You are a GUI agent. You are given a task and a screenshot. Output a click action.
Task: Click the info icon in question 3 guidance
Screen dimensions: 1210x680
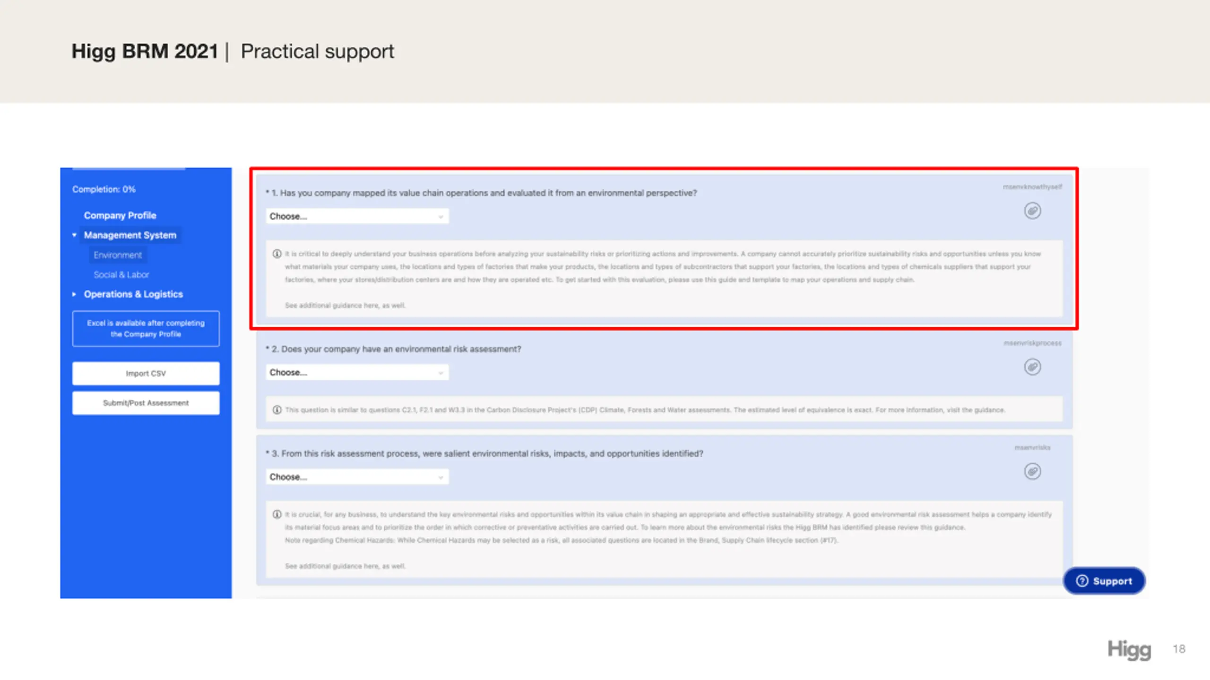coord(277,514)
